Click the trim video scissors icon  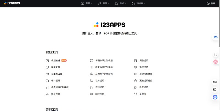click(47, 94)
